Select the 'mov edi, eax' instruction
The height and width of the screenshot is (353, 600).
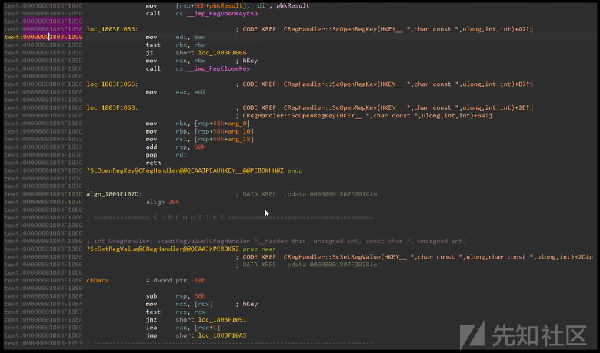click(x=175, y=37)
